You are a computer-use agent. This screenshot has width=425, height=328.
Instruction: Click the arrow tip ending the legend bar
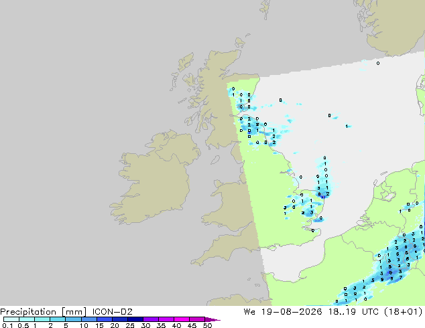click(x=213, y=319)
